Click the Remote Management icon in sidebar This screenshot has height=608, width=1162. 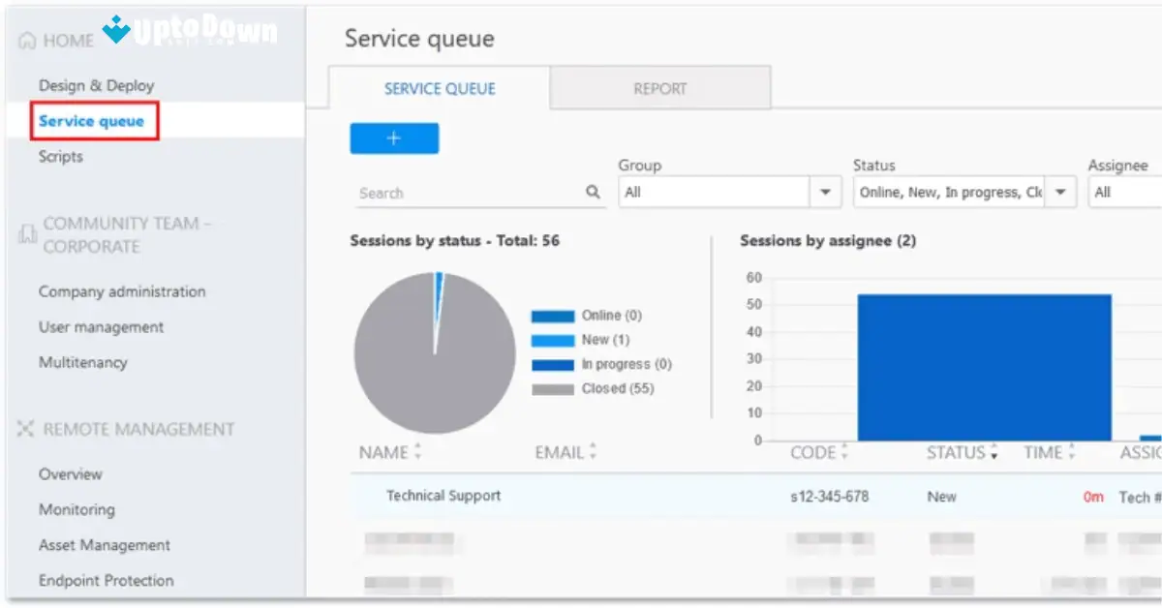pos(23,428)
